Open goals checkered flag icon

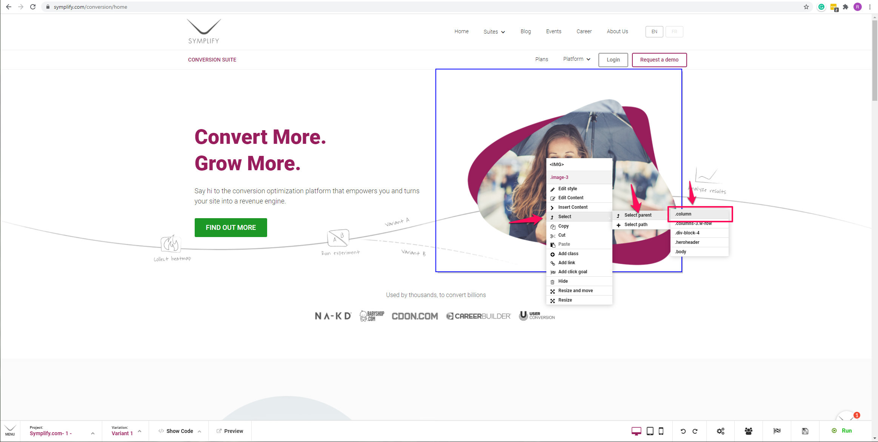click(777, 431)
